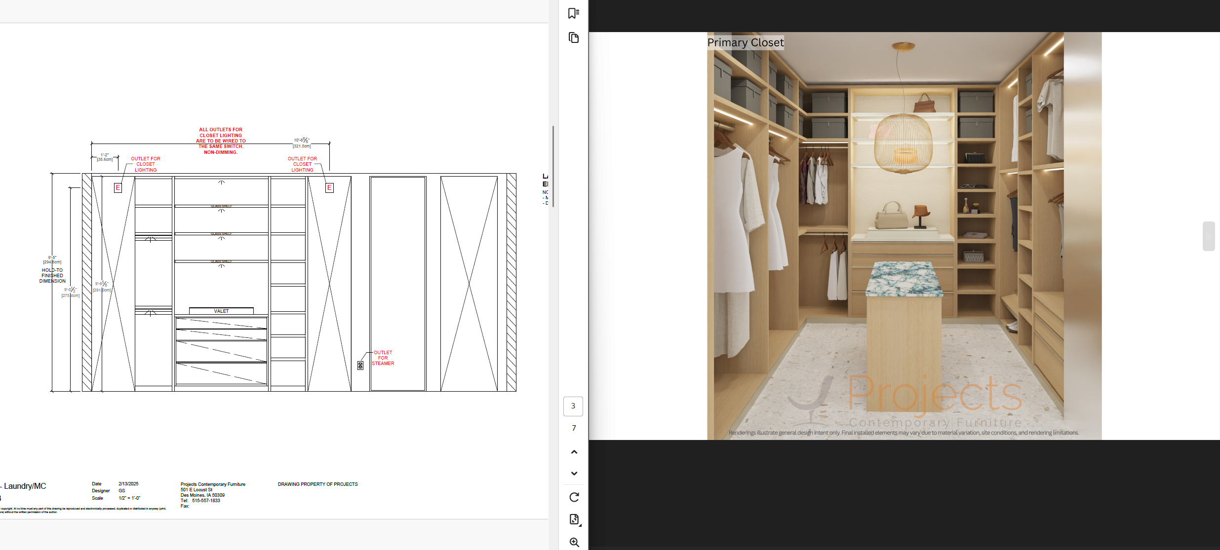Screen dimensions: 1220x550
Task: Click the marble island top in rendering
Action: (x=905, y=279)
